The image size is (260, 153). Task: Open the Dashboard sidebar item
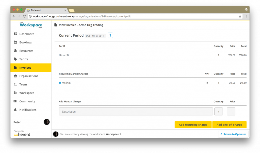point(31,34)
